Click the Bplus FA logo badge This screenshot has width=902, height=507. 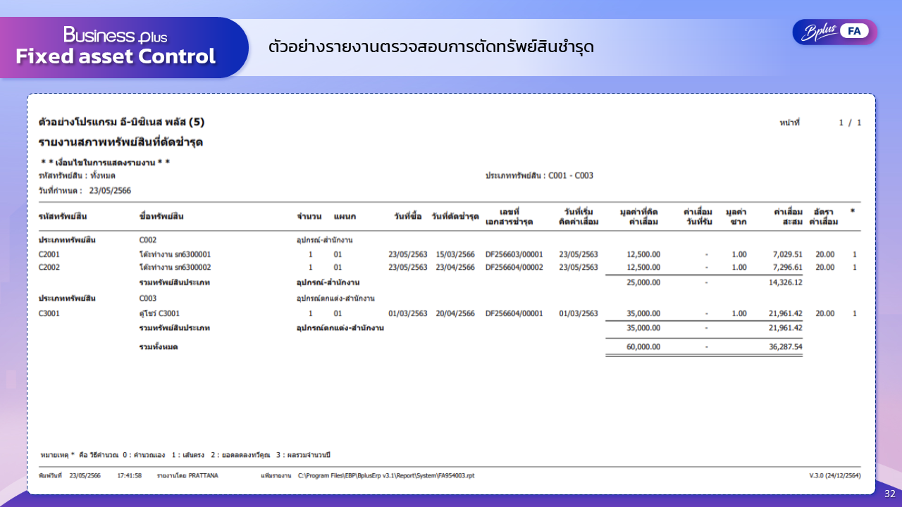[834, 31]
